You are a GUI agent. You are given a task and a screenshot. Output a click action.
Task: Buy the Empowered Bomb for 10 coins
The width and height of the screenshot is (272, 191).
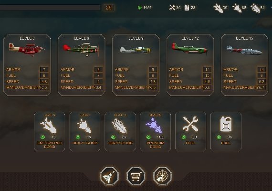pyautogui.click(x=50, y=132)
